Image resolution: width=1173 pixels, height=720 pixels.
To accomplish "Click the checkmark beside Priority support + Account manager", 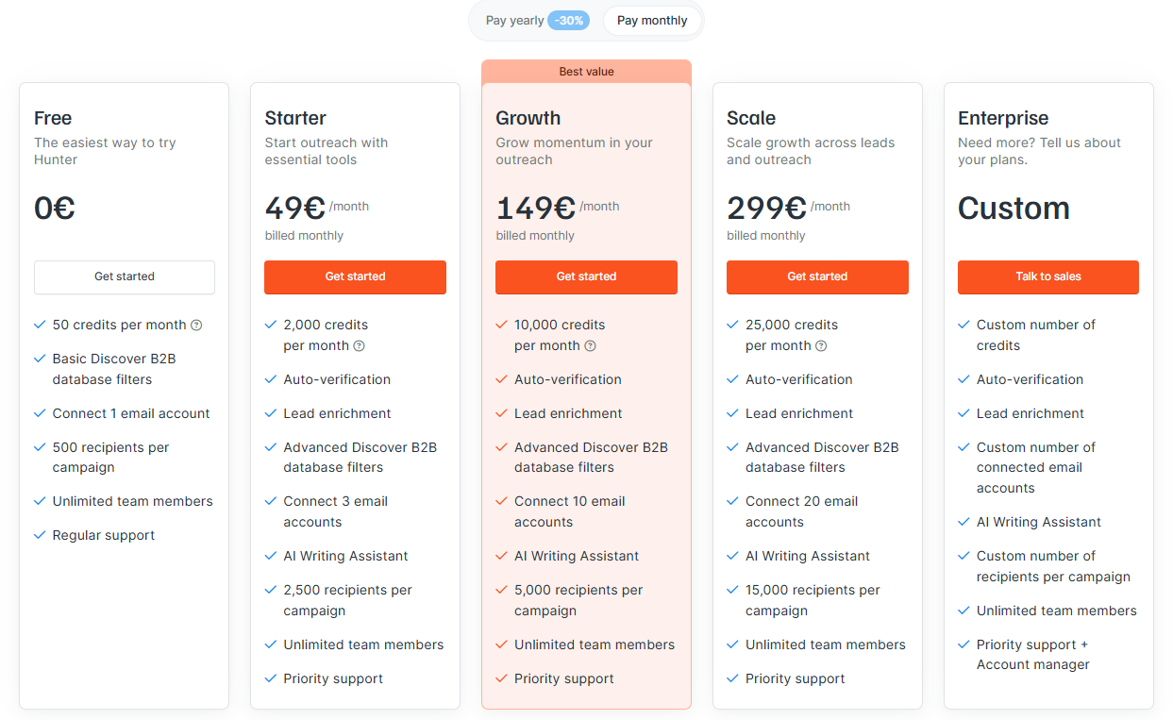I will point(964,645).
